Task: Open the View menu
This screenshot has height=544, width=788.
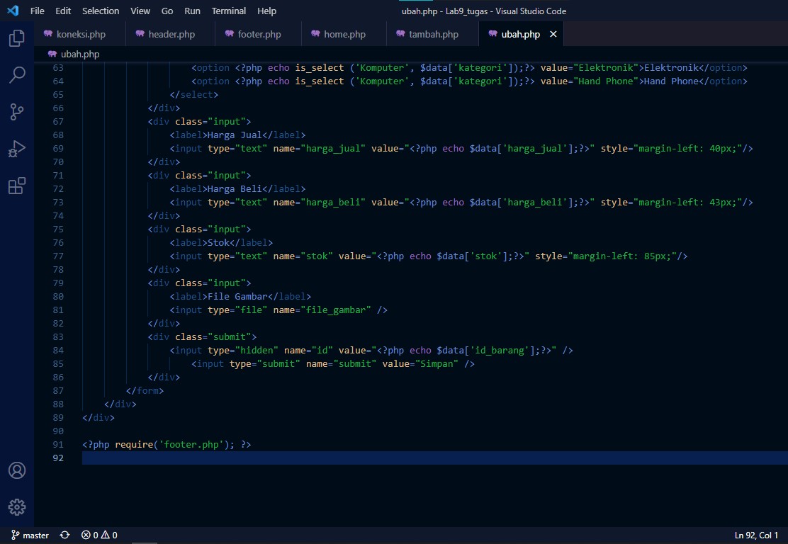Action: pyautogui.click(x=140, y=11)
